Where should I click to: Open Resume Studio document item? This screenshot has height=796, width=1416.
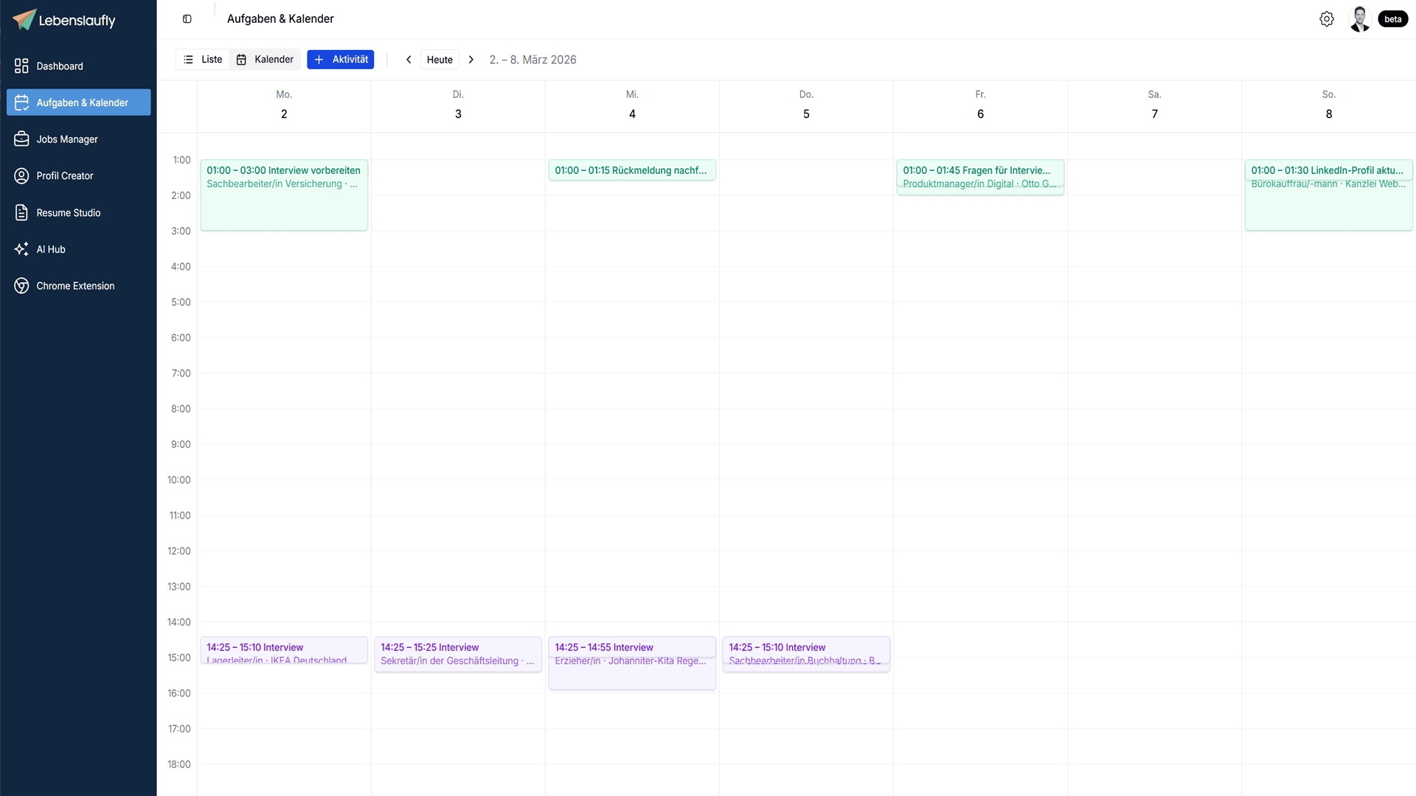click(69, 213)
